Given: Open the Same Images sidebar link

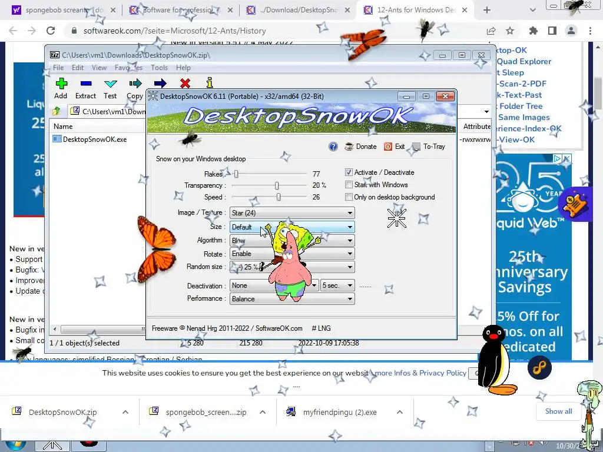Looking at the screenshot, I should [524, 117].
